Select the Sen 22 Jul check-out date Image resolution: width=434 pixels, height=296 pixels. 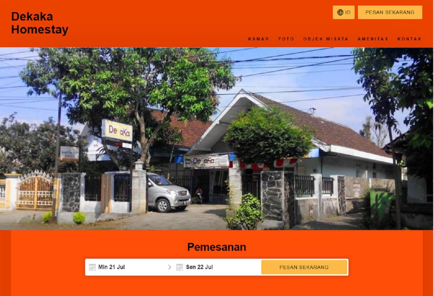tap(199, 267)
